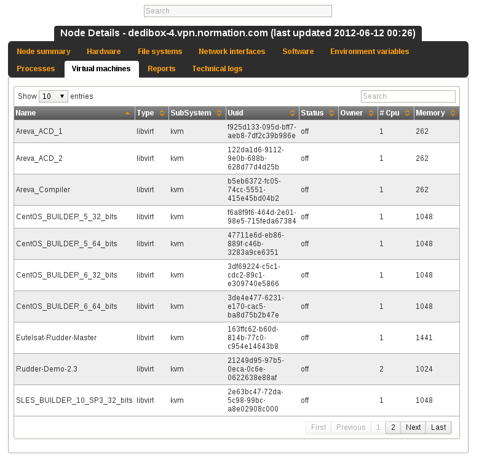Click the Next pagination button
This screenshot has width=479, height=460.
point(413,427)
